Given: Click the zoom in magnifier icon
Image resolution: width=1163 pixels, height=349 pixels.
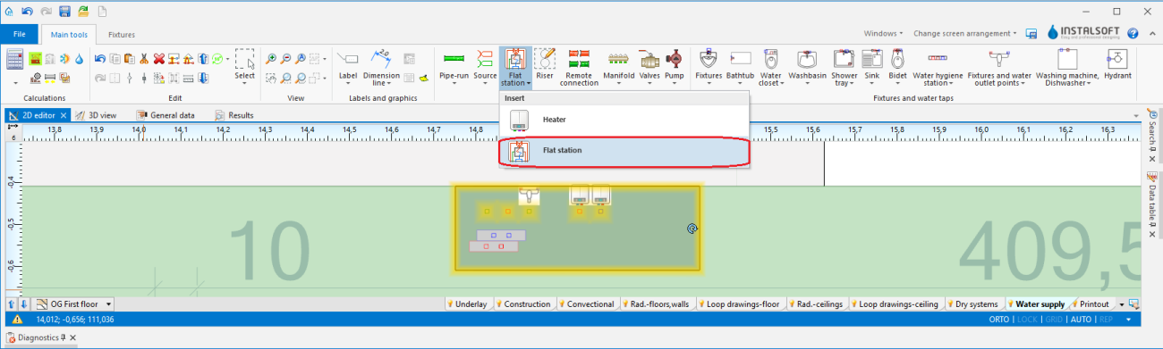Looking at the screenshot, I should click(x=271, y=59).
